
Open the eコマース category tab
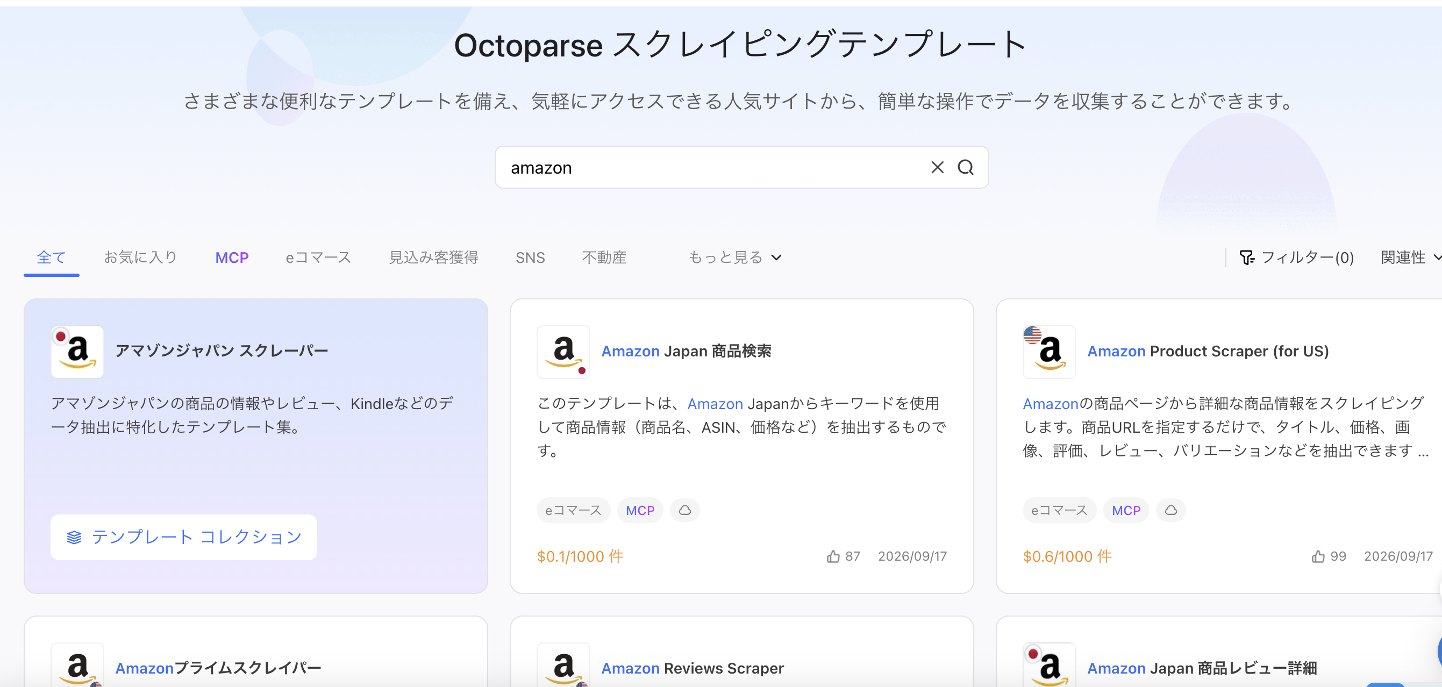318,257
